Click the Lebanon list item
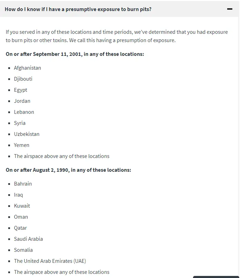 pos(24,112)
